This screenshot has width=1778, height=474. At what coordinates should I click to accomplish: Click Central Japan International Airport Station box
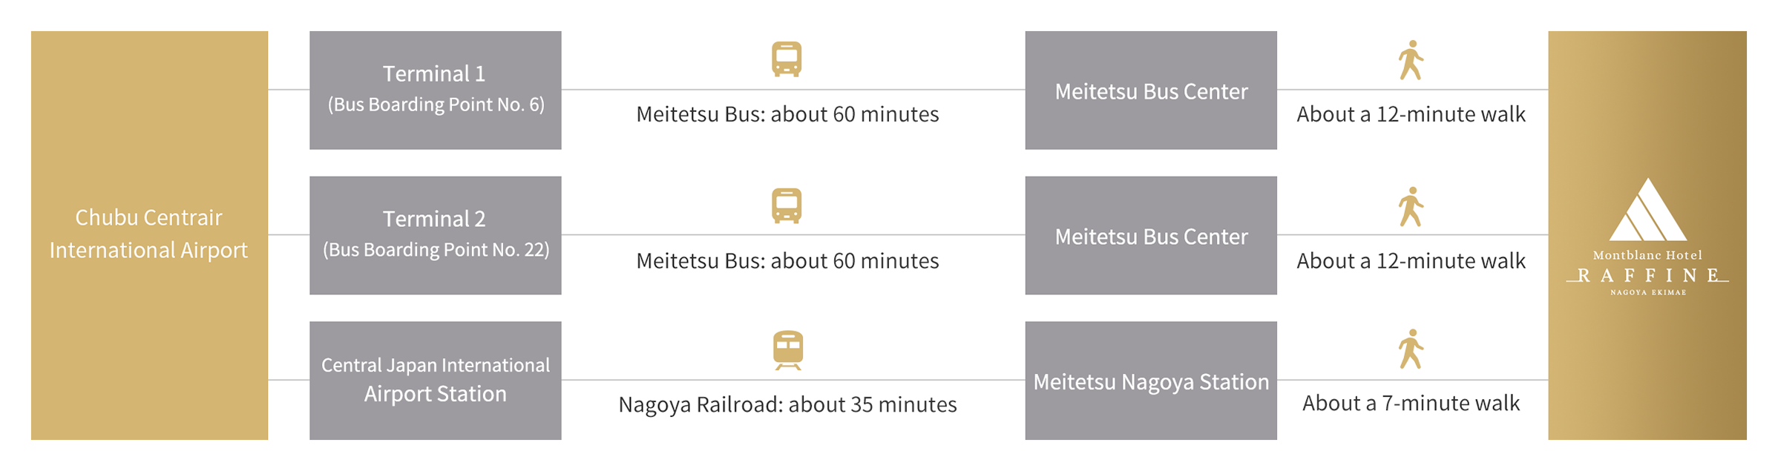pyautogui.click(x=435, y=380)
